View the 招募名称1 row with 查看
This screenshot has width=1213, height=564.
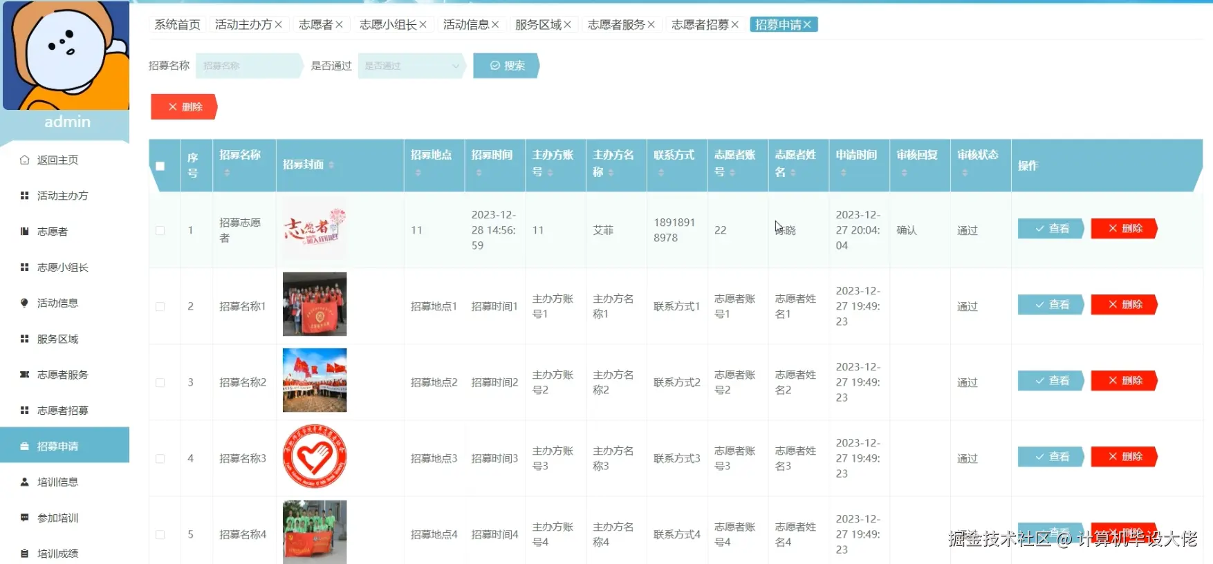pyautogui.click(x=1050, y=305)
